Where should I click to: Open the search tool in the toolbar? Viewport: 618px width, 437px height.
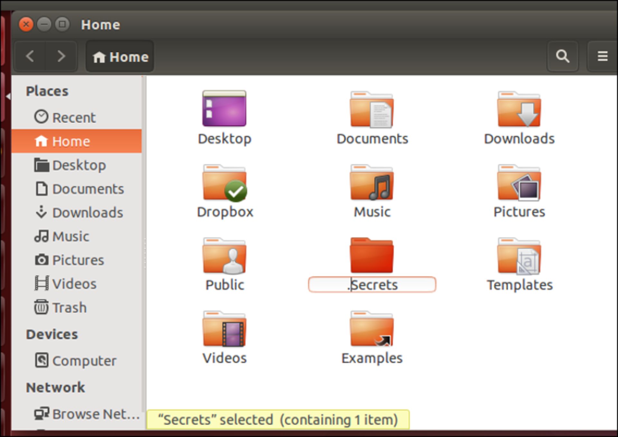562,56
